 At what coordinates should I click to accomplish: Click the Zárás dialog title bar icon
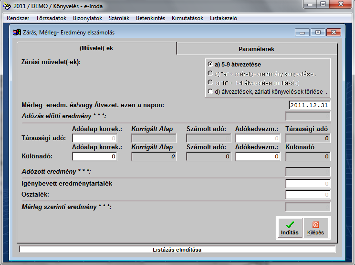pyautogui.click(x=16, y=33)
